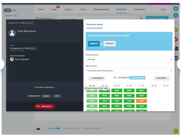Open the Лиды tab
Viewport: 181px width, 138px height.
point(54,9)
